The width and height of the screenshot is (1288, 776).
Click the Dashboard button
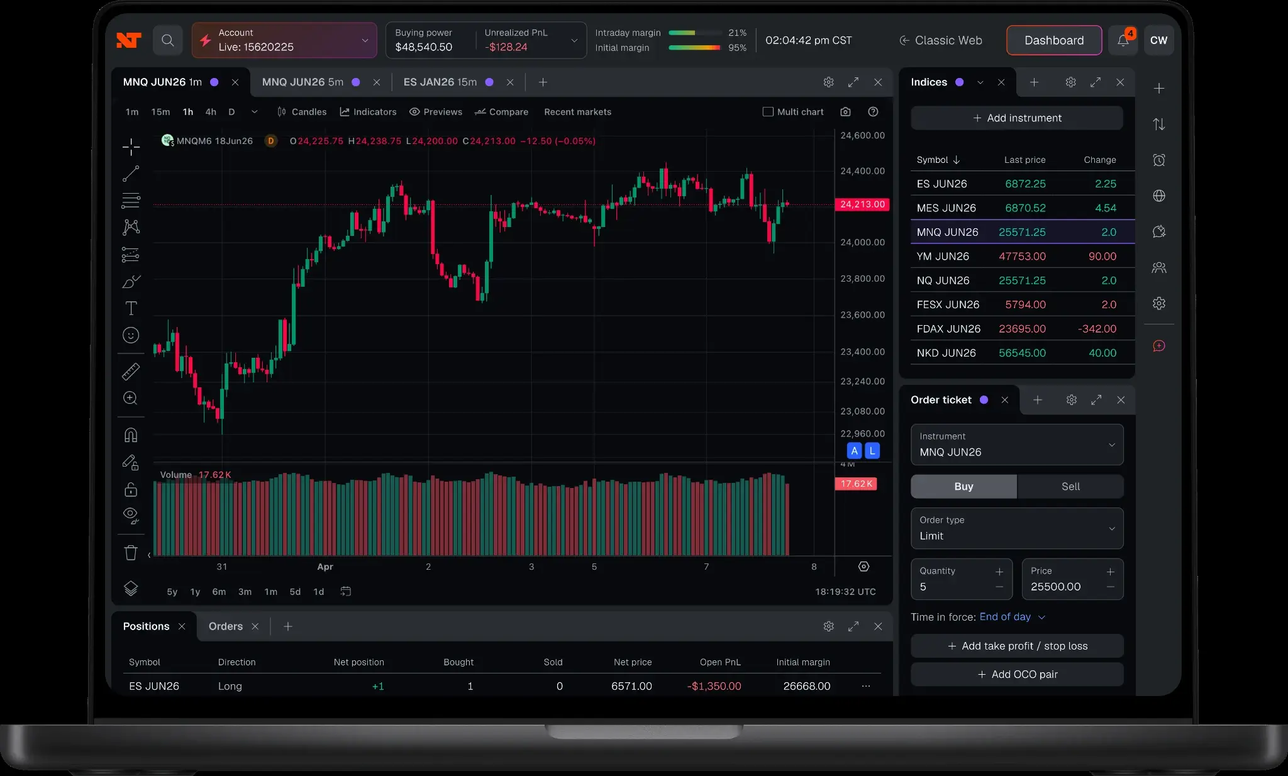[1054, 40]
